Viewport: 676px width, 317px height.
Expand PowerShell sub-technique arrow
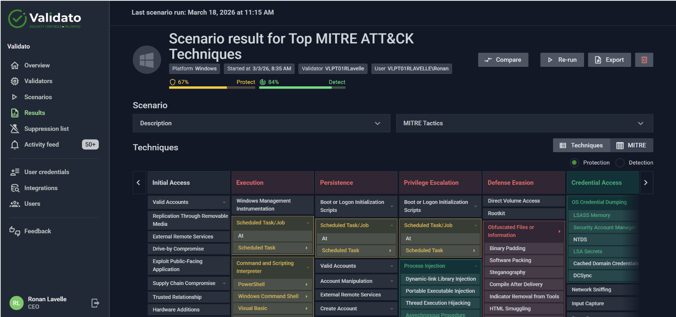(x=306, y=284)
